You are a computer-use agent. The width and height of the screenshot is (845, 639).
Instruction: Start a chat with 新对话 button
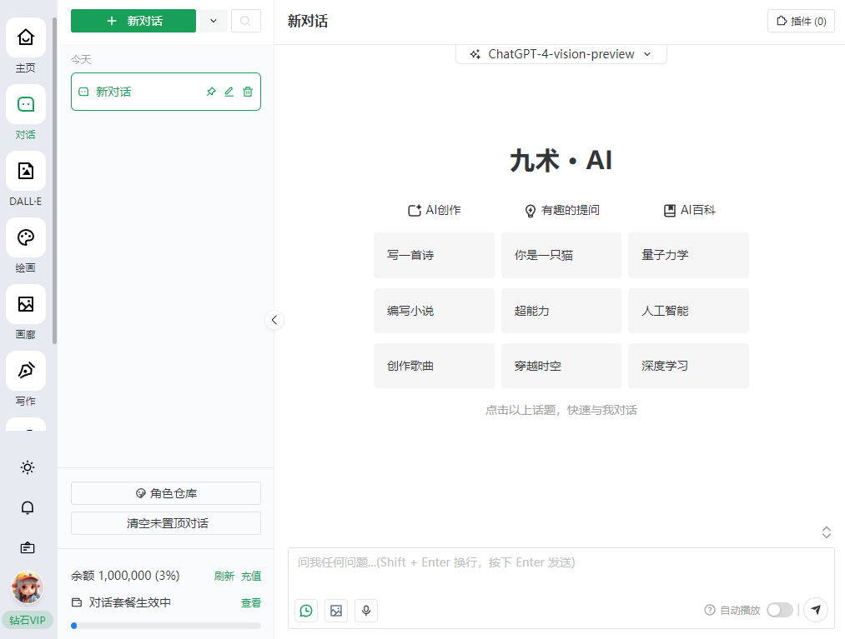[x=133, y=21]
